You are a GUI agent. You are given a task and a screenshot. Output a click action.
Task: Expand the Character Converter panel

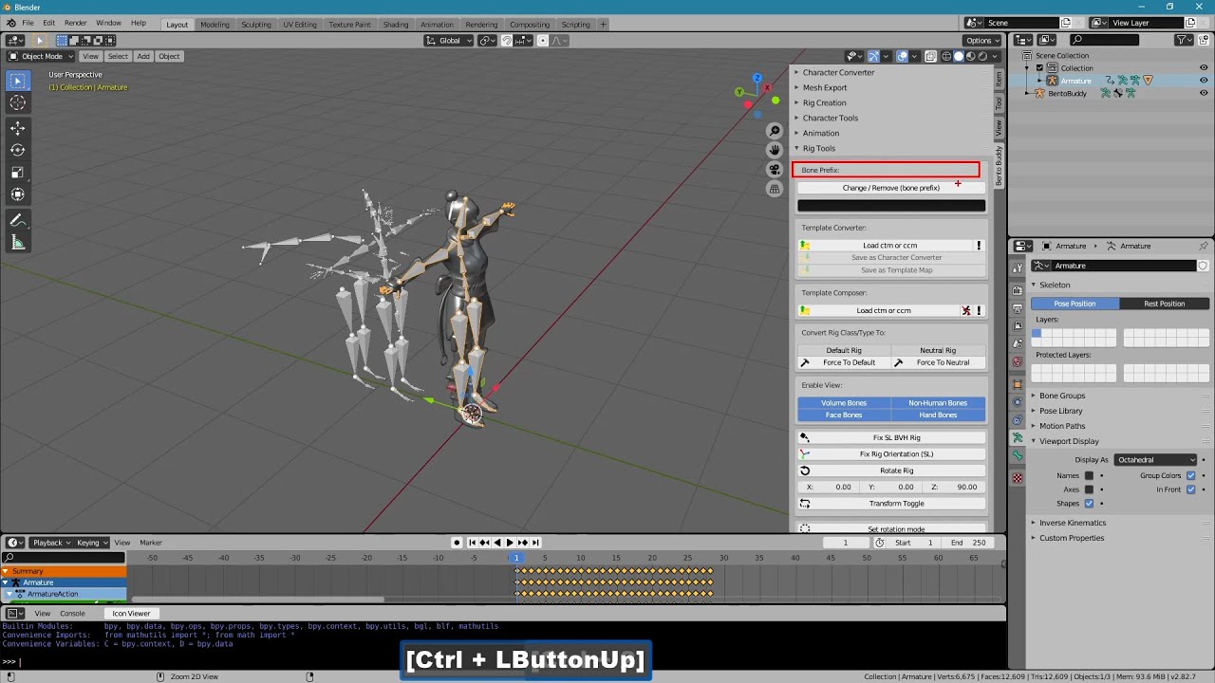pyautogui.click(x=839, y=72)
